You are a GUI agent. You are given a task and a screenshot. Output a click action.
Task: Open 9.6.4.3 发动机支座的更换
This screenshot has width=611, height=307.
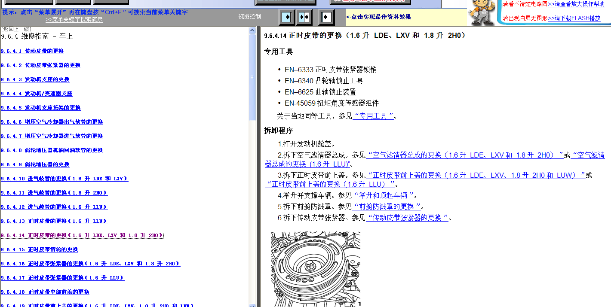click(35, 79)
